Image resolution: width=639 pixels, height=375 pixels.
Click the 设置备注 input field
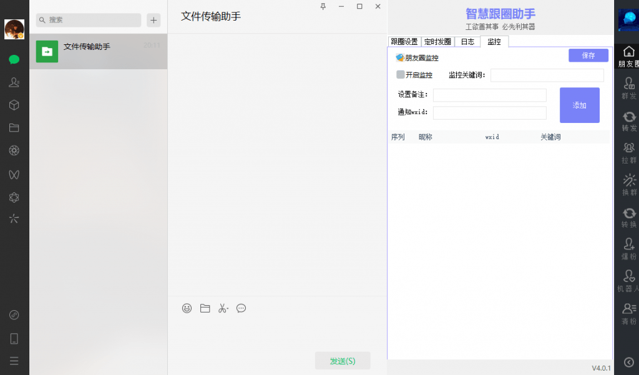489,95
